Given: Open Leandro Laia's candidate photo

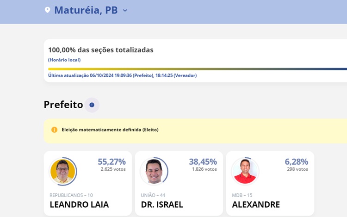Looking at the screenshot, I should pyautogui.click(x=62, y=171).
